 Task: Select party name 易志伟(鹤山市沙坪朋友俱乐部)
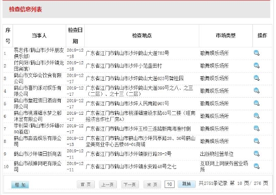coord(39,53)
